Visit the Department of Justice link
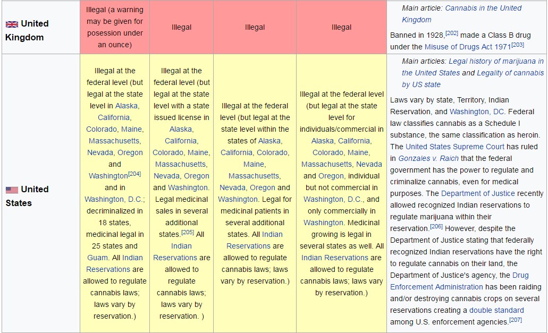The width and height of the screenshot is (548, 333). pyautogui.click(x=478, y=193)
